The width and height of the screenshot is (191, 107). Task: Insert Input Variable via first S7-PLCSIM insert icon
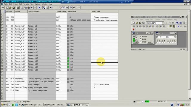[x=134, y=26]
